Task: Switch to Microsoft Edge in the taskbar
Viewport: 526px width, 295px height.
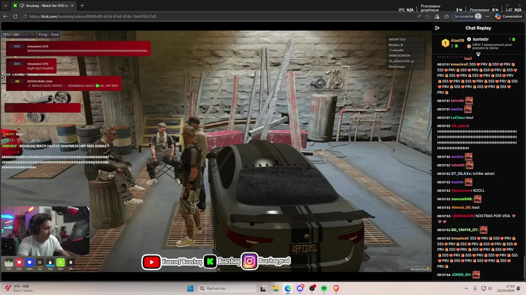Action: click(x=288, y=288)
